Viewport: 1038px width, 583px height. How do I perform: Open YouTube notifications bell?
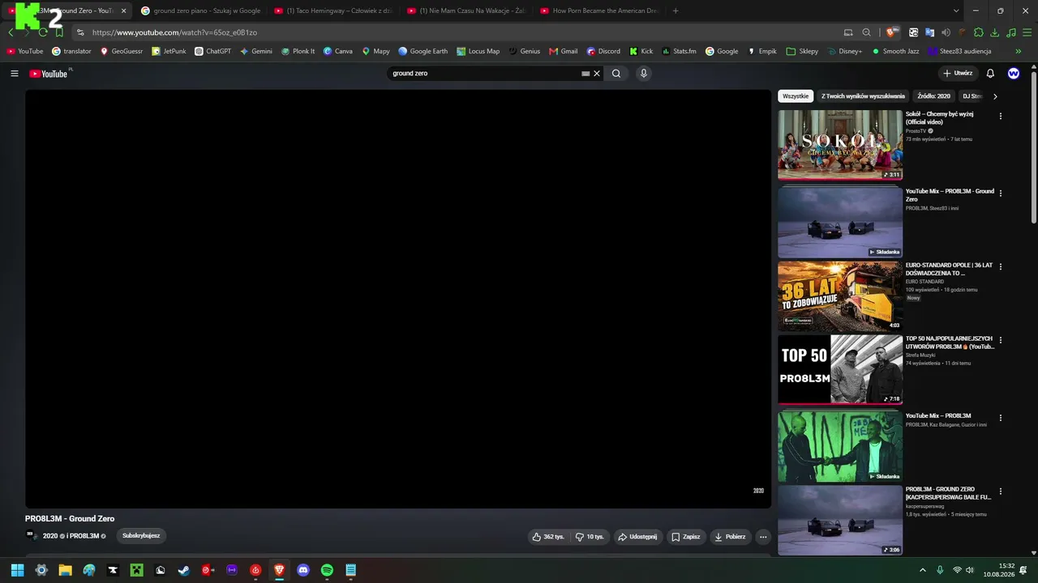click(x=990, y=74)
